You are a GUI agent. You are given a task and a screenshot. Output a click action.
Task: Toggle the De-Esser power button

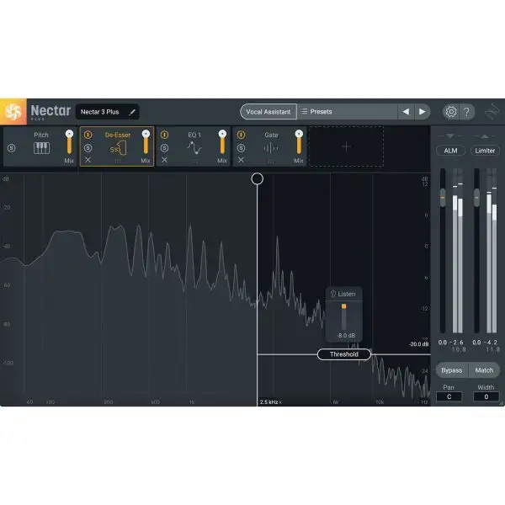tap(88, 135)
